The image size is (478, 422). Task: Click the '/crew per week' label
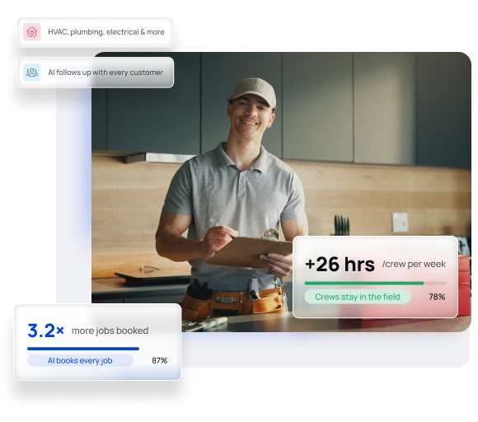[x=414, y=264]
